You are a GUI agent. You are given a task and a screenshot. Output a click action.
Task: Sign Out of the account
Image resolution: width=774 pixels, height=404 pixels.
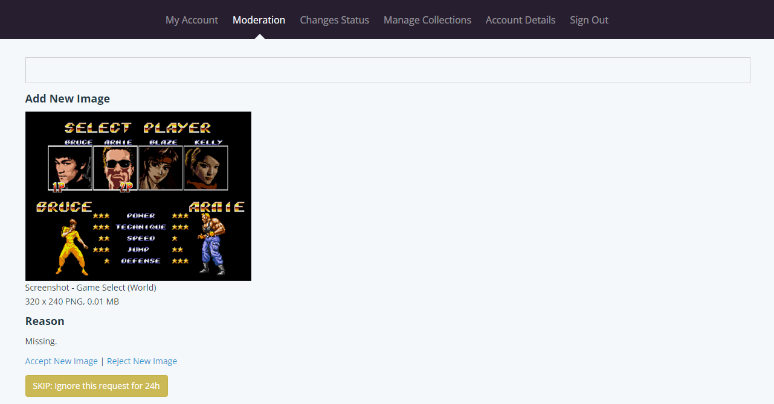(589, 20)
